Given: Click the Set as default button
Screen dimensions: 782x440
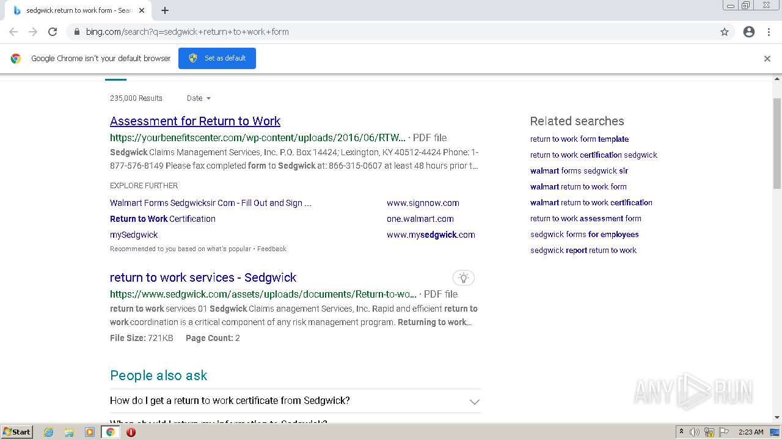Looking at the screenshot, I should click(217, 58).
